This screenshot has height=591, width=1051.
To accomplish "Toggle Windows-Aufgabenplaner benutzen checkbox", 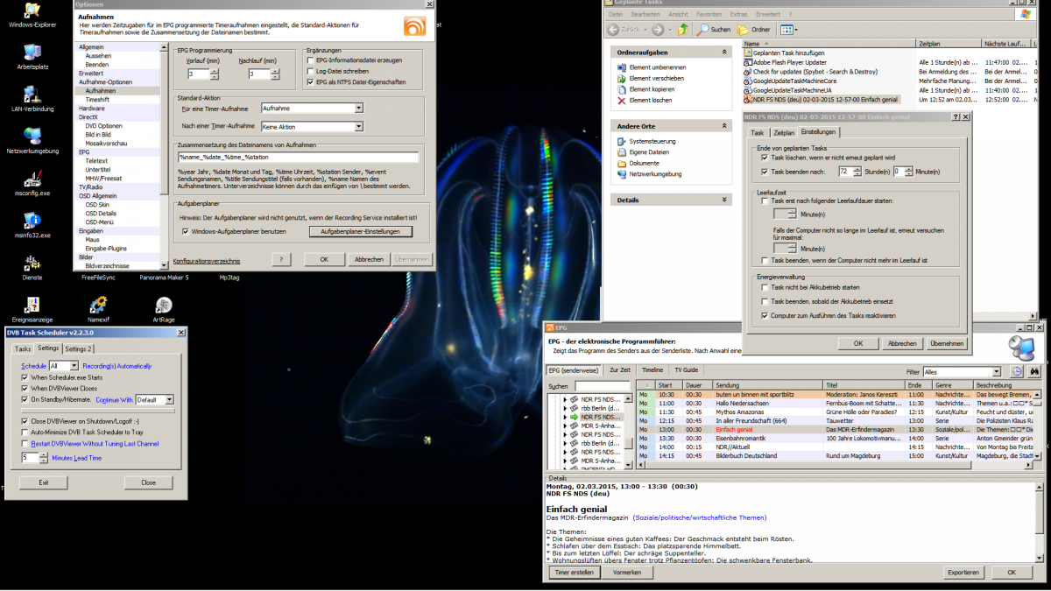I will [x=186, y=231].
